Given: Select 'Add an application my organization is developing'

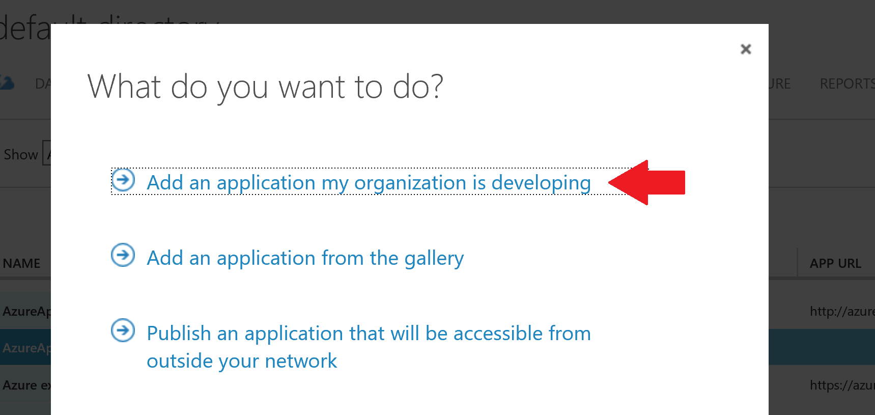Looking at the screenshot, I should pyautogui.click(x=369, y=182).
